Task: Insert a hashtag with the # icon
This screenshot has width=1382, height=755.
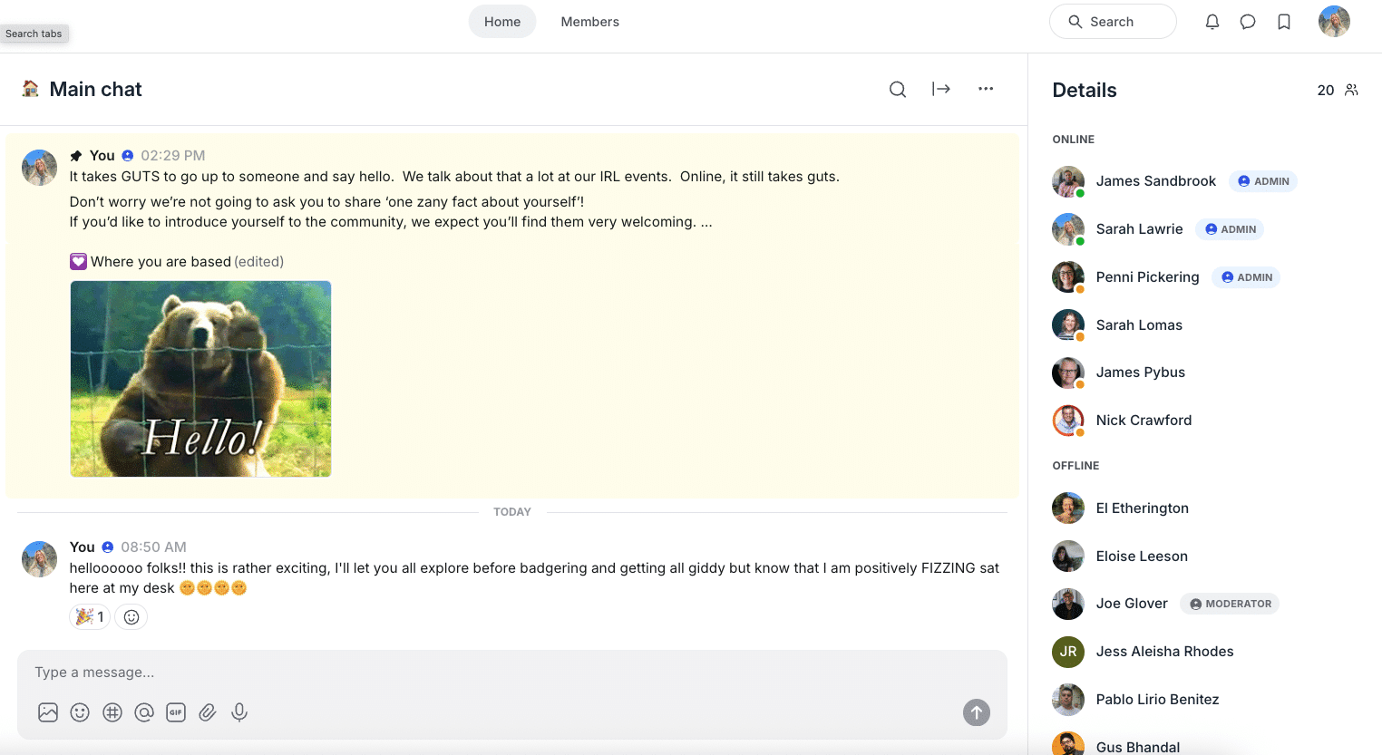Action: (x=112, y=712)
